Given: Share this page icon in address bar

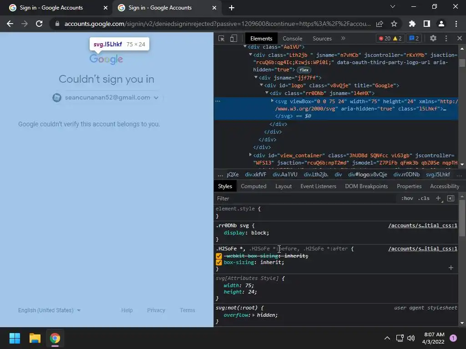Looking at the screenshot, I should tap(380, 24).
